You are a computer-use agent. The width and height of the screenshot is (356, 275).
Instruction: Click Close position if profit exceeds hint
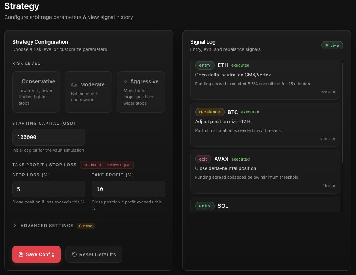pos(127,205)
